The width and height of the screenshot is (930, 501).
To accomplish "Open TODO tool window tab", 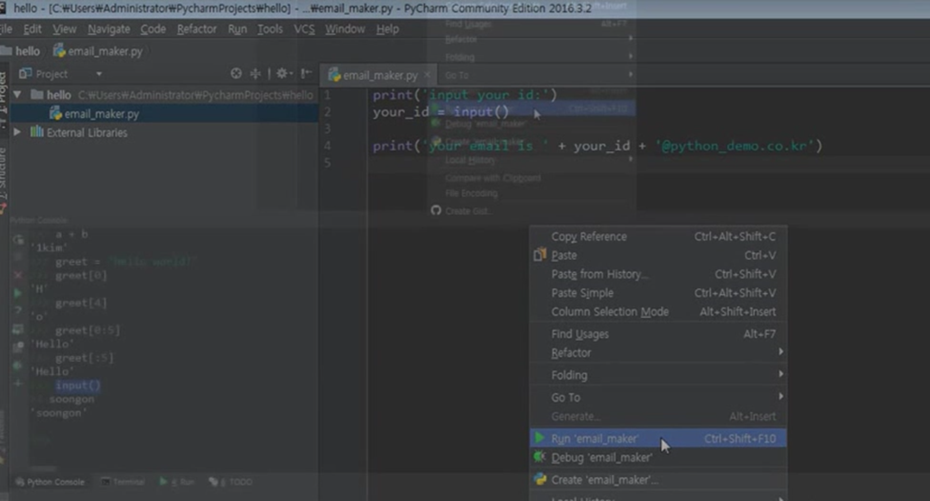I will [231, 482].
